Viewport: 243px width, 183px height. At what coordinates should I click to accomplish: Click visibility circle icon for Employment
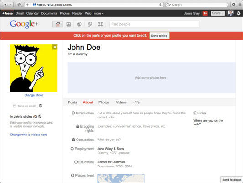pos(72,149)
